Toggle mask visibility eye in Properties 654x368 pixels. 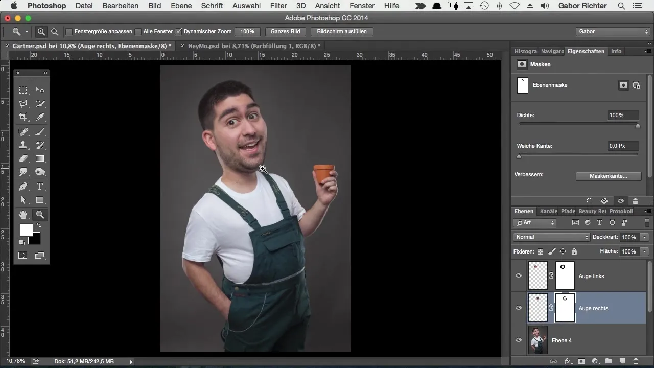point(620,201)
